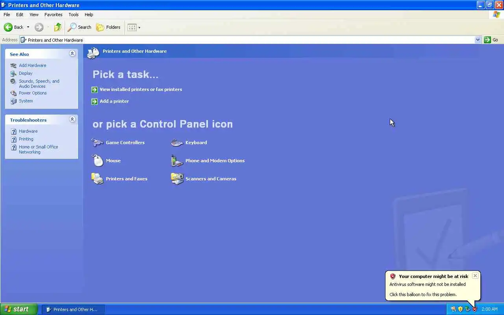Click the Windows flag logo in menu bar
This screenshot has width=504, height=315.
496,15
